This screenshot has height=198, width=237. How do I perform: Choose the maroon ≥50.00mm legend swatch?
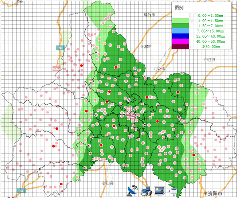click(x=180, y=47)
